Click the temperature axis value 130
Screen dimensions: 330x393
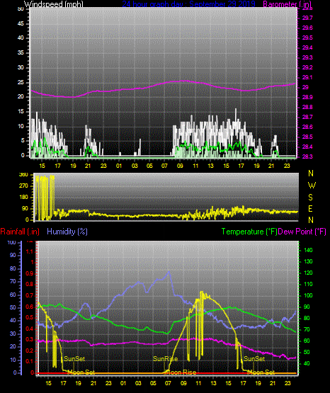click(x=308, y=261)
